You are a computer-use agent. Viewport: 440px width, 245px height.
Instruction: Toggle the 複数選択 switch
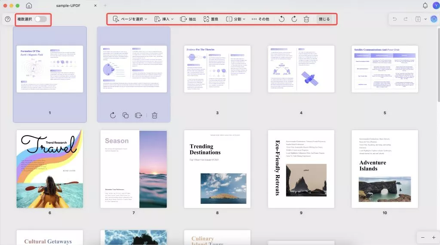click(41, 19)
